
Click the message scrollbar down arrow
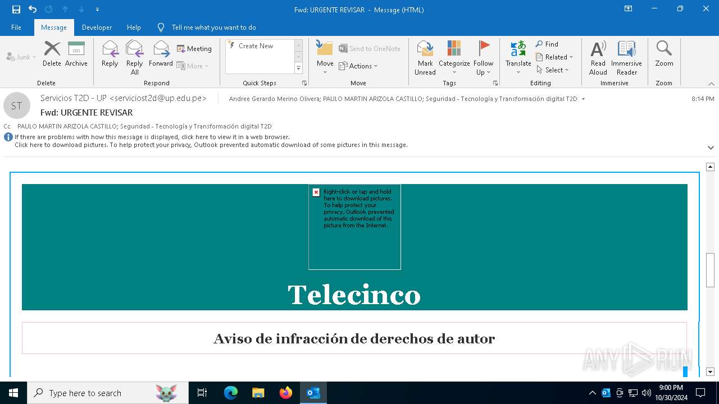711,371
